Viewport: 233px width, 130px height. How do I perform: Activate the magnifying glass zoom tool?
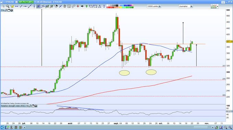click(x=8, y=6)
